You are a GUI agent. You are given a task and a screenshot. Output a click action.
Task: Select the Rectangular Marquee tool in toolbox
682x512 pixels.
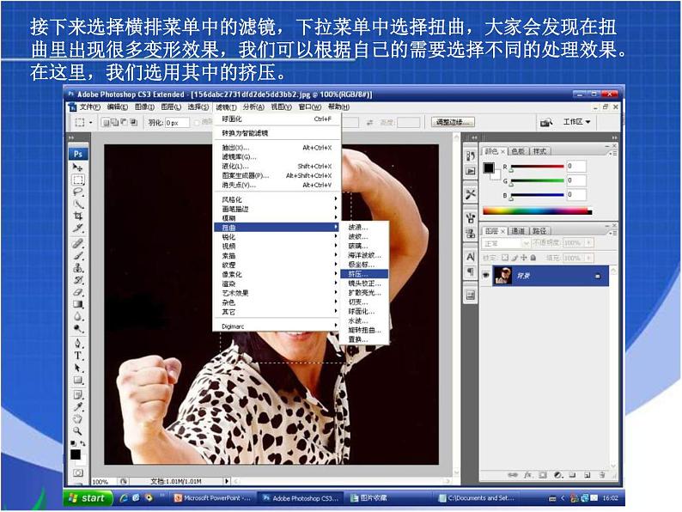pyautogui.click(x=78, y=180)
